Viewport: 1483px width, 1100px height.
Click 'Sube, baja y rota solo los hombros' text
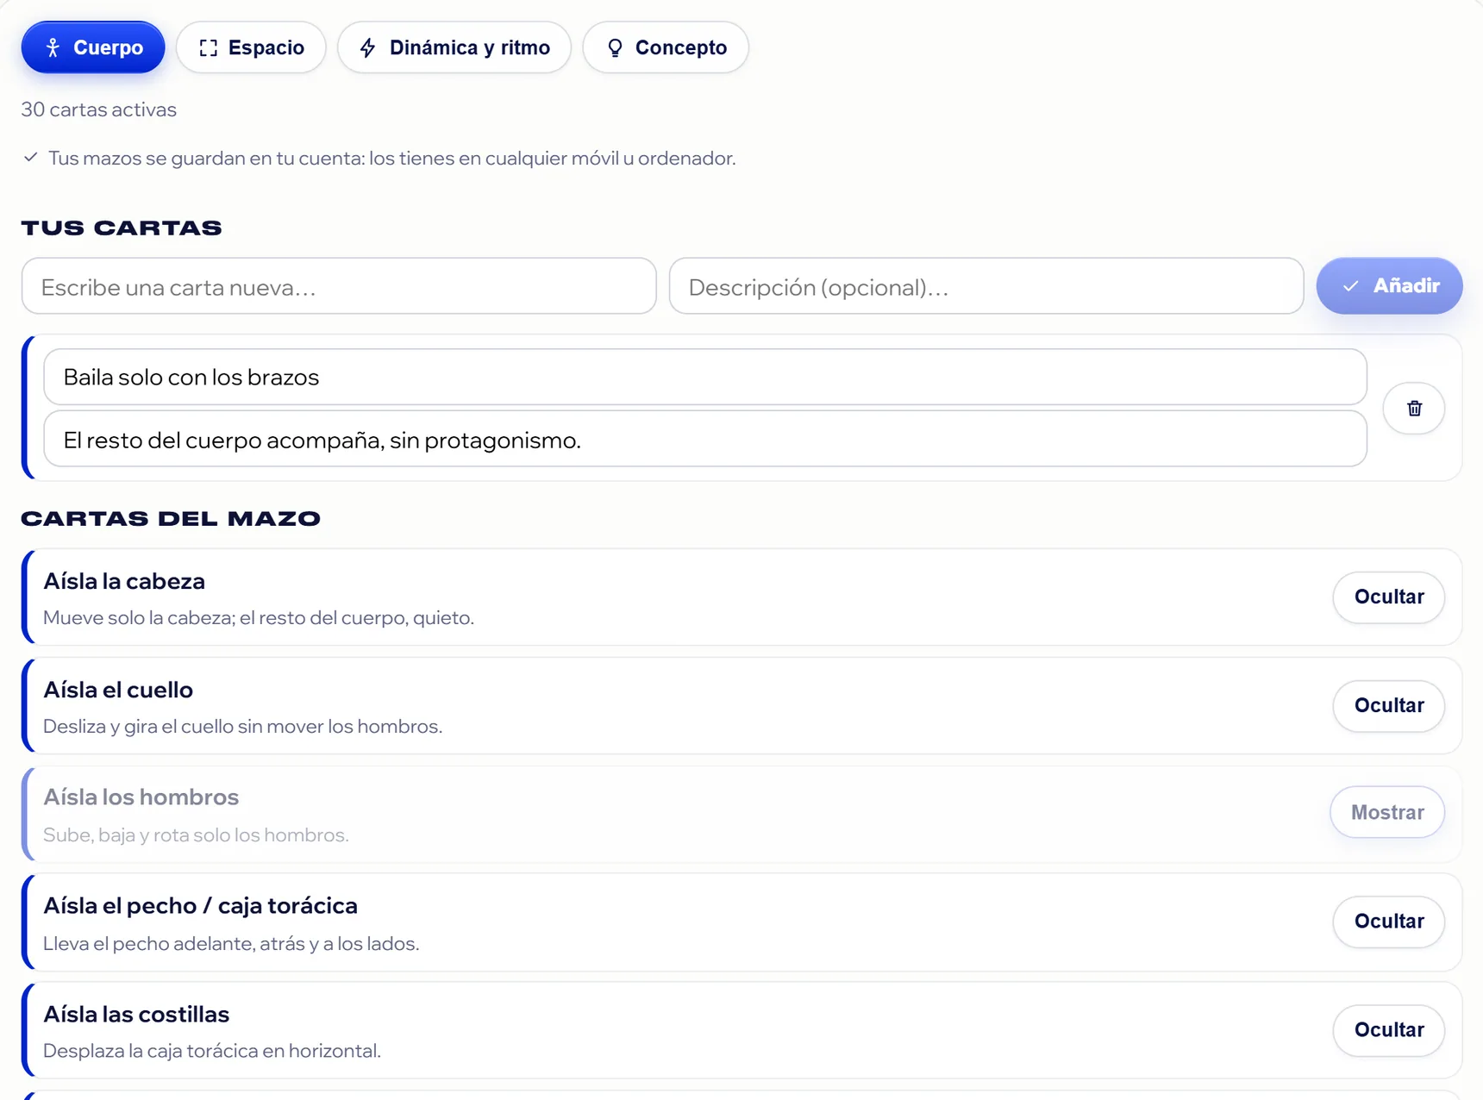click(x=196, y=835)
